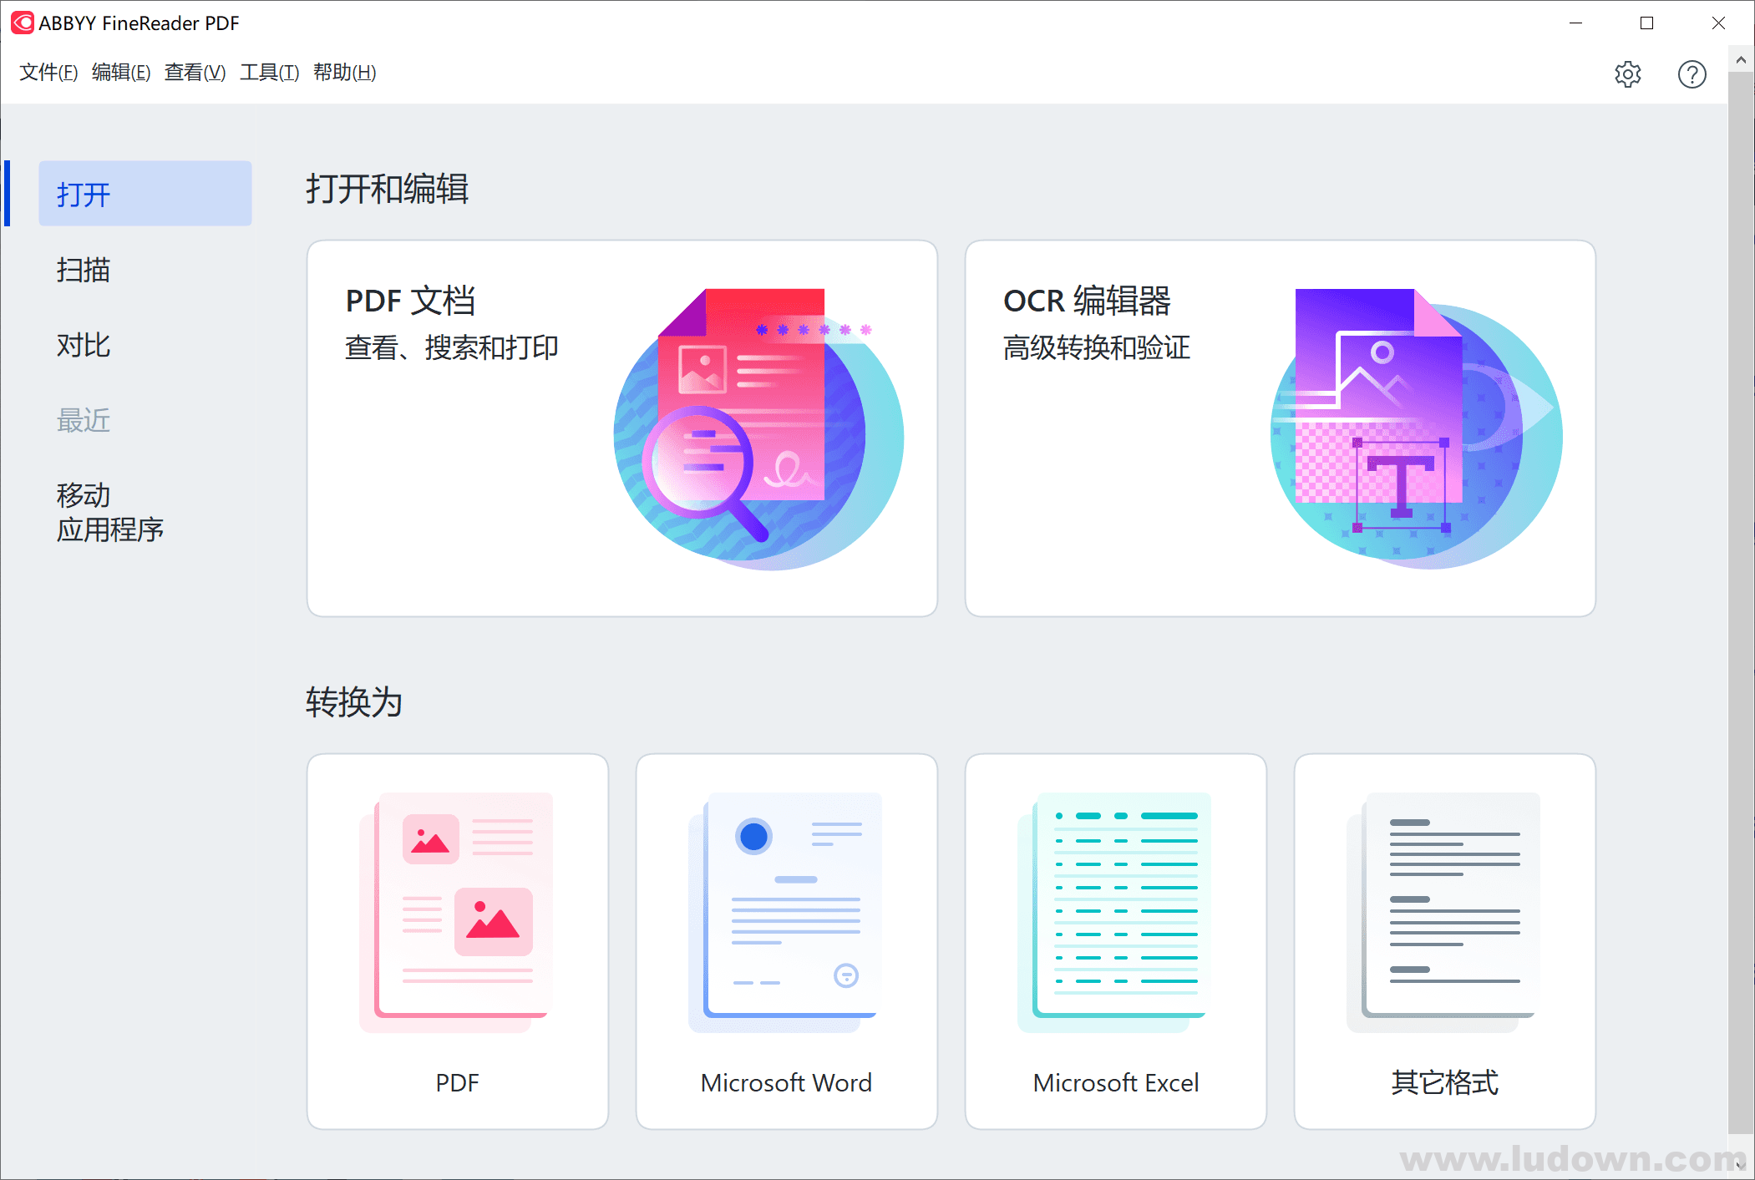Image resolution: width=1755 pixels, height=1180 pixels.
Task: Open the 帮助(H) menu
Action: [x=344, y=73]
